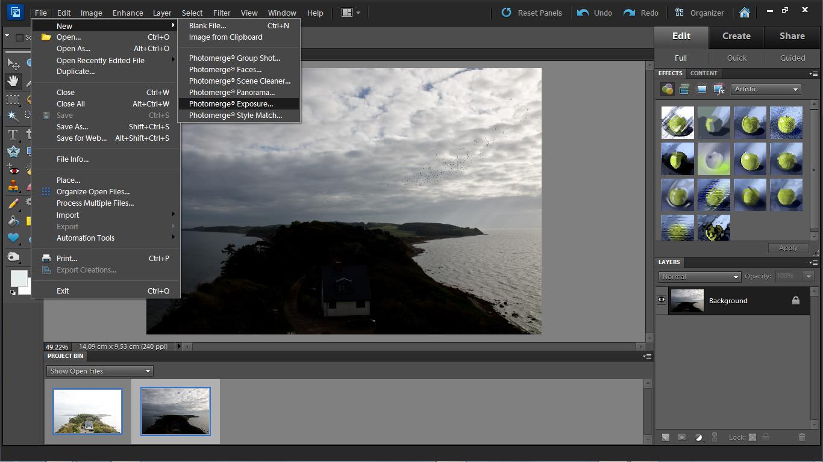
Task: Open the Organizer
Action: coord(699,13)
